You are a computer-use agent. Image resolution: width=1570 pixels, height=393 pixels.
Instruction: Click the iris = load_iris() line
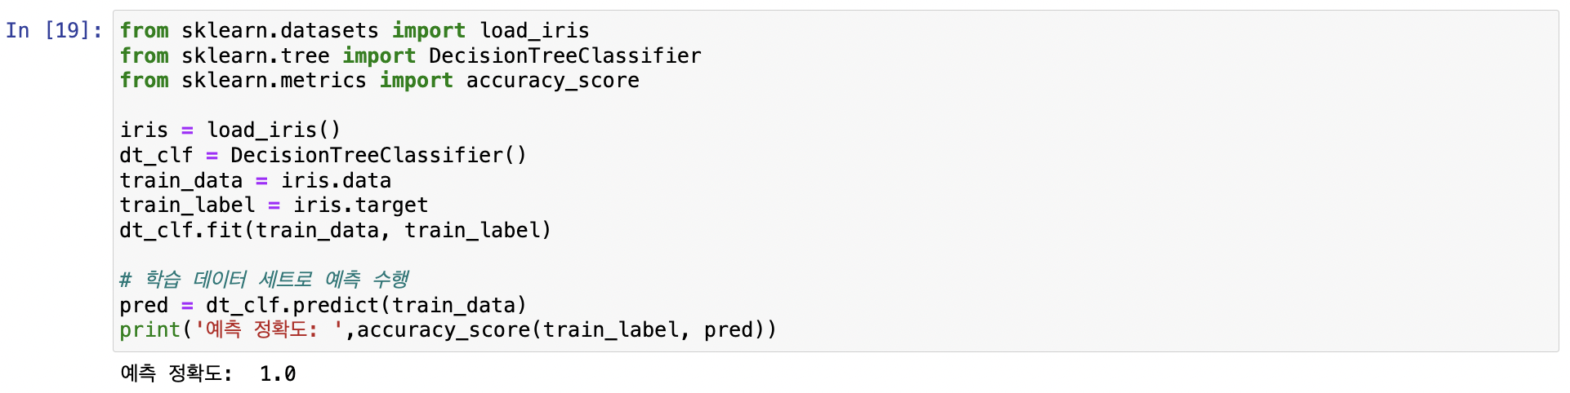230,130
